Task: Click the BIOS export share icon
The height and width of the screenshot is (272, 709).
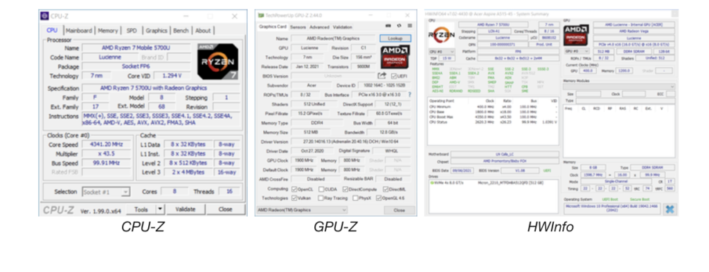Action: (382, 76)
